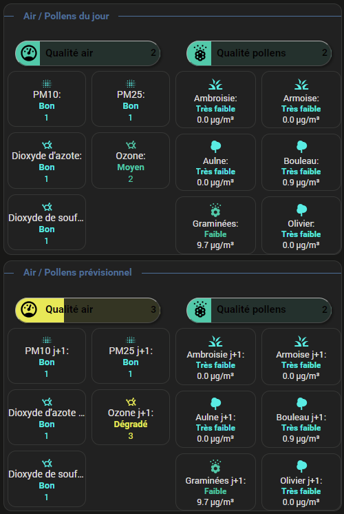Click the grass flower icon above Graminées
344x514 pixels.
(215, 210)
